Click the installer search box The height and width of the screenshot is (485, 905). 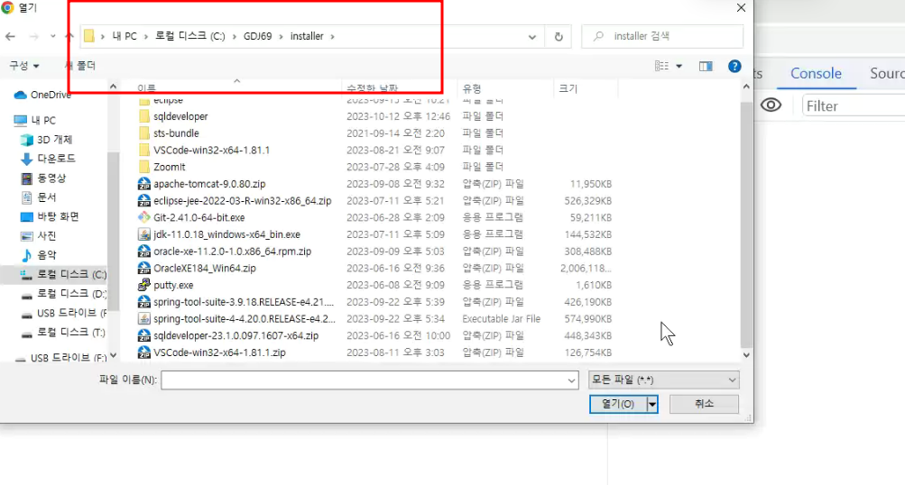click(662, 36)
